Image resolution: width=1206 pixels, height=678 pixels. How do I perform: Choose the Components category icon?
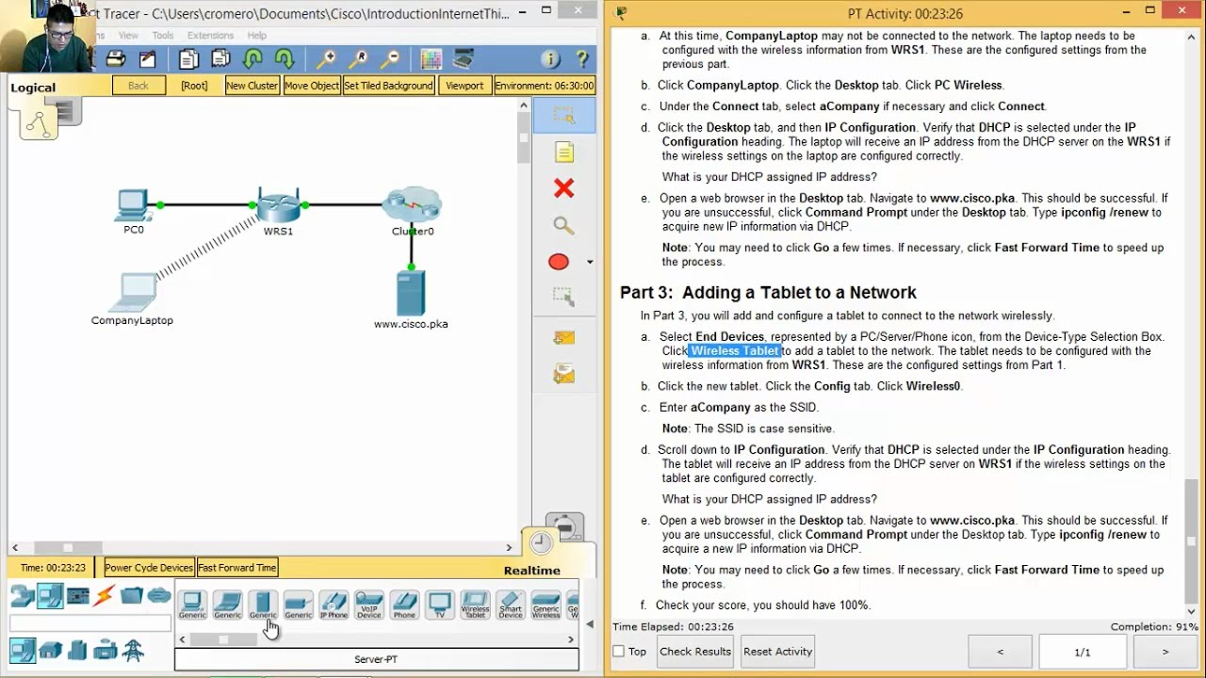(x=77, y=596)
